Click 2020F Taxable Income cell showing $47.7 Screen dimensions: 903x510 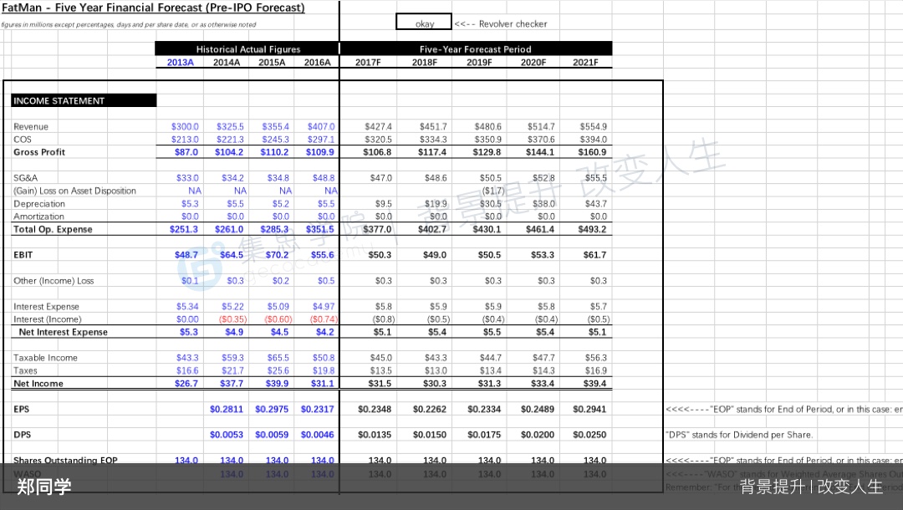point(543,358)
